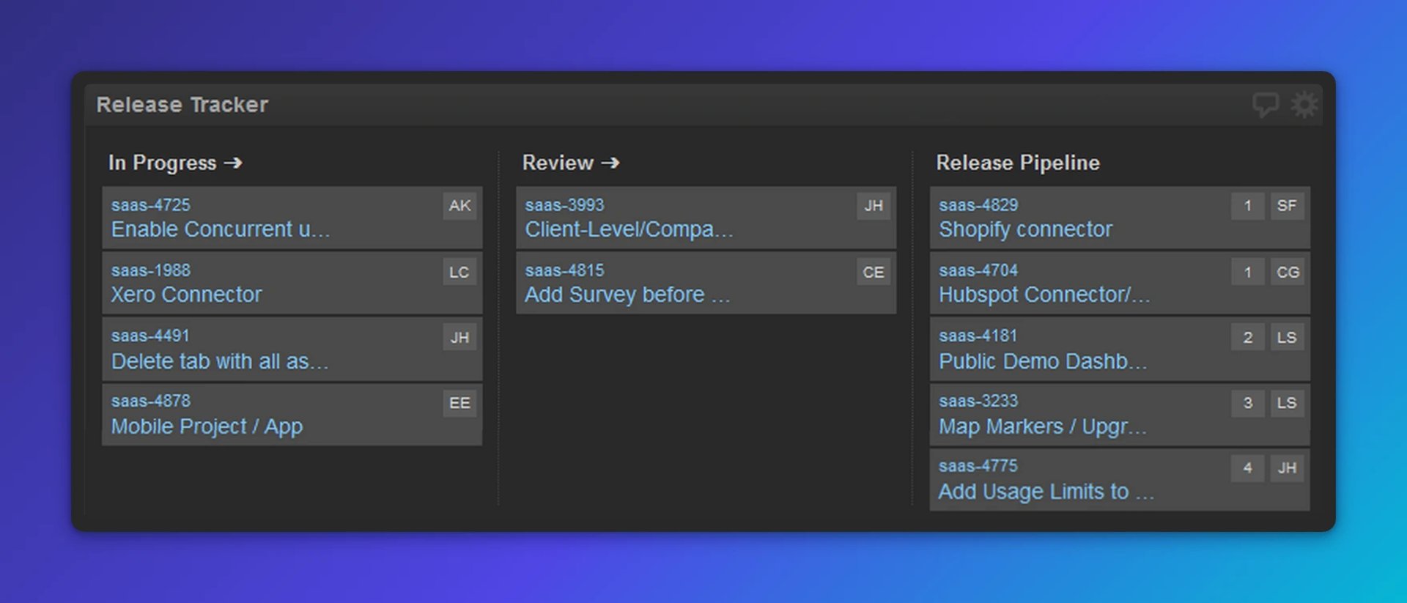The image size is (1407, 603).
Task: Click the priority 1 badge on saas-4704
Action: [1248, 273]
